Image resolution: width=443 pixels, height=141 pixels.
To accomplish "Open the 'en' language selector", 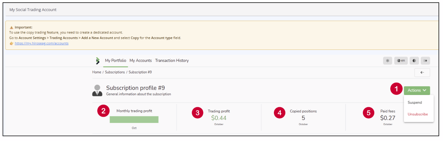I will 401,61.
